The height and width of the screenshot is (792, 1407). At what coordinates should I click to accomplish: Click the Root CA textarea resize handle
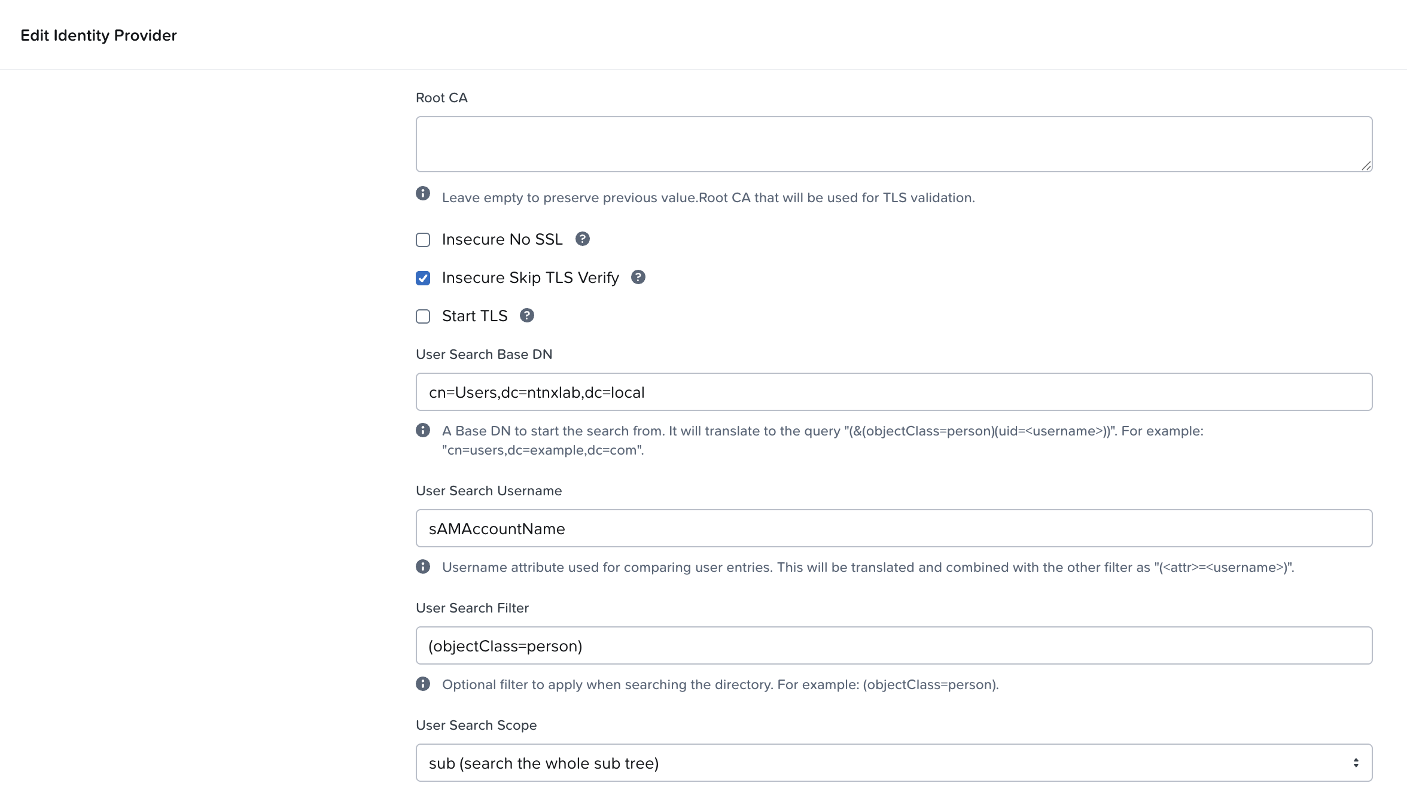pyautogui.click(x=1366, y=166)
